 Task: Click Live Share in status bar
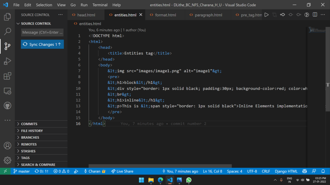[x=122, y=171]
